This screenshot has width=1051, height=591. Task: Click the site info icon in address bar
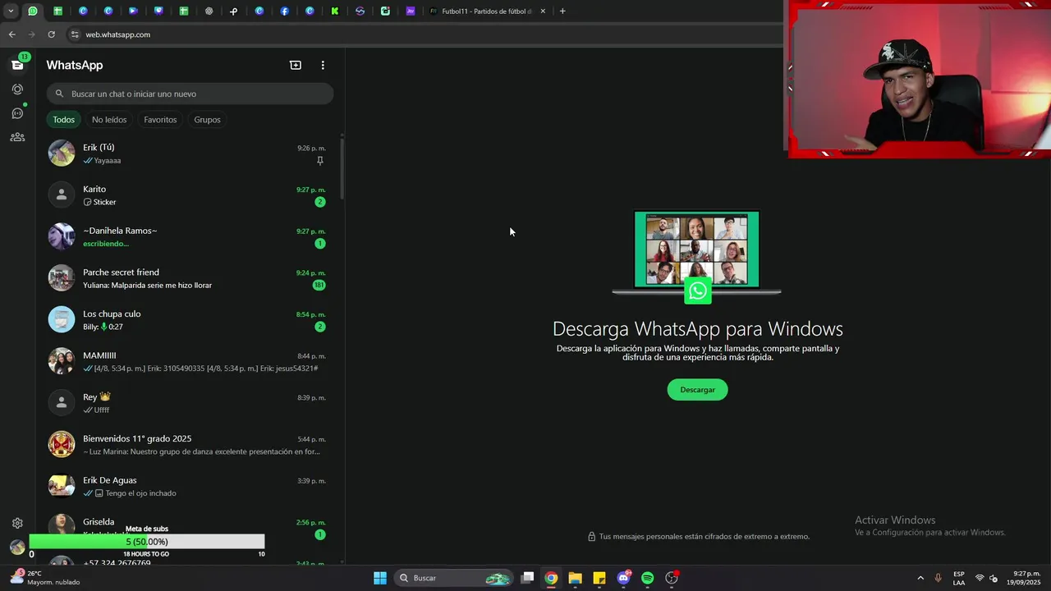pyautogui.click(x=75, y=34)
